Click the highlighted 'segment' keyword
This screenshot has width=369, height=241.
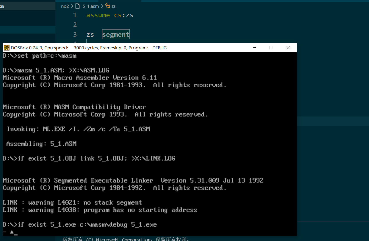click(116, 34)
